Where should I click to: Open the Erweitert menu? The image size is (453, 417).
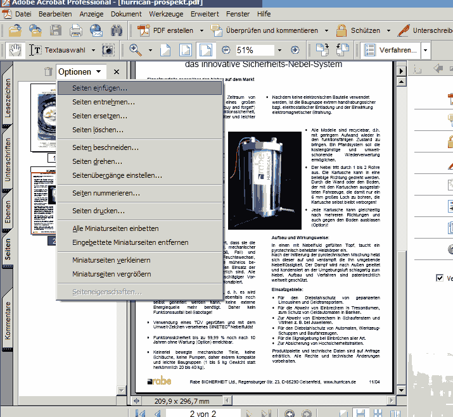pos(205,14)
